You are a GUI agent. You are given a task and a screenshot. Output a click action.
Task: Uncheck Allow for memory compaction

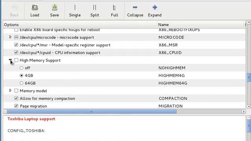[x=16, y=98]
